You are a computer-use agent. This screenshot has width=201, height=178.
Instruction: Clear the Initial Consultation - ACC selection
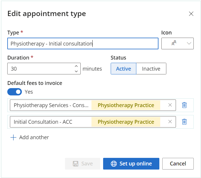[x=170, y=122]
